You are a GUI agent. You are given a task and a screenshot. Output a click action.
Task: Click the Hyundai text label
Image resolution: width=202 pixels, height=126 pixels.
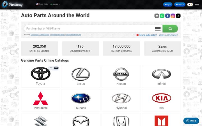[121, 108]
